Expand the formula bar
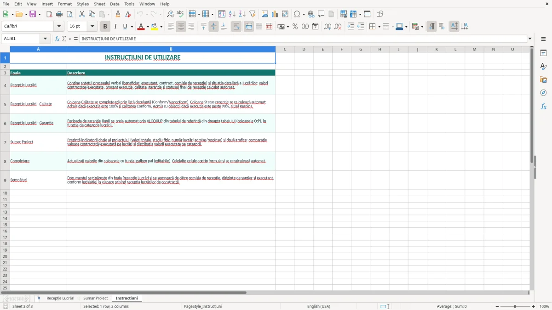The image size is (552, 310). [x=530, y=39]
